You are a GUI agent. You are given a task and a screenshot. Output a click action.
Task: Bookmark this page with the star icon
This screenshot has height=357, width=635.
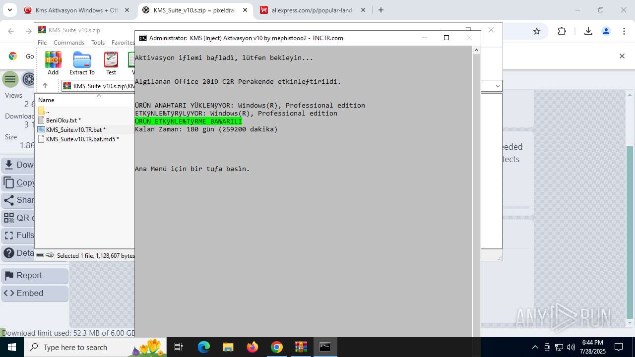click(537, 31)
